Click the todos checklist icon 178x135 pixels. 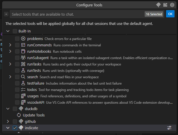[x=23, y=90]
